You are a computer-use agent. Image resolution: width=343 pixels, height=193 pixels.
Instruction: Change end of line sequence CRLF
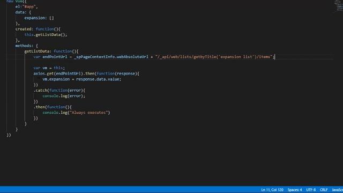click(x=324, y=190)
